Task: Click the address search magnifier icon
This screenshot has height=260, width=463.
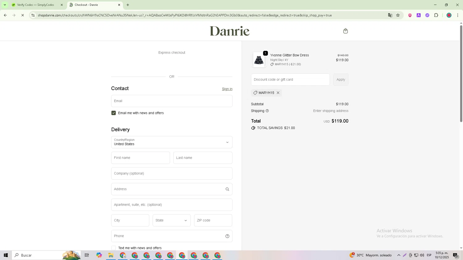Action: click(227, 189)
